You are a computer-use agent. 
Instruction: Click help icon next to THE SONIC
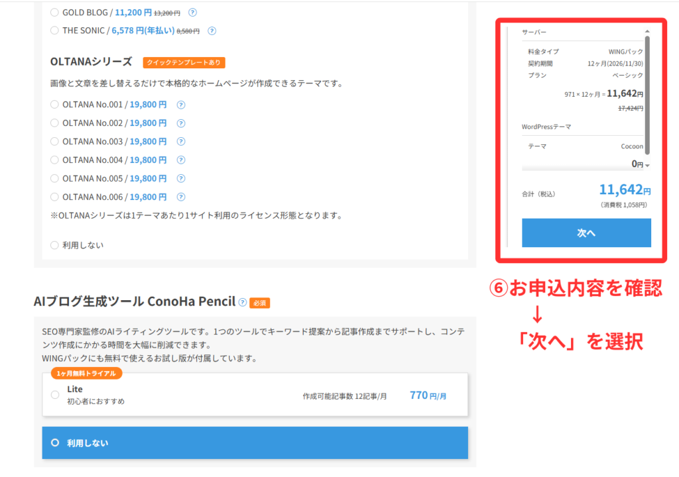pyautogui.click(x=212, y=30)
